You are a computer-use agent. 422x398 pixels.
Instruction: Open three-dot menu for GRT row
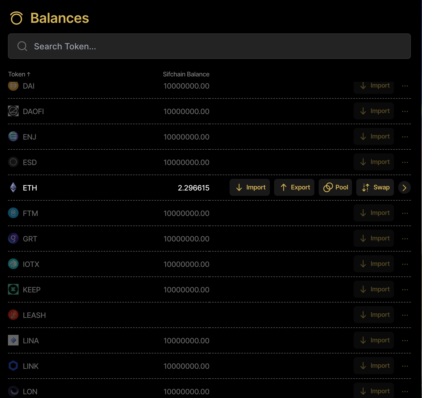(x=405, y=239)
